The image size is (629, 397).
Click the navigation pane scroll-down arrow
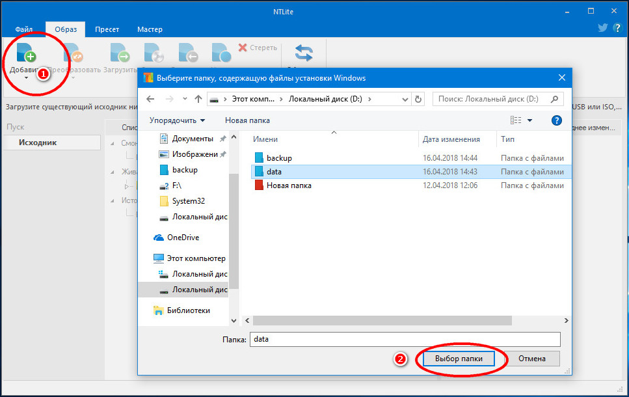[x=234, y=321]
